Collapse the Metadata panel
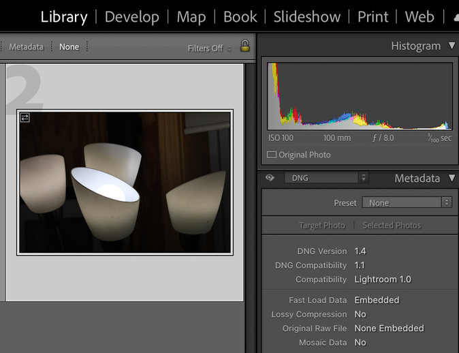The height and width of the screenshot is (353, 459). point(452,179)
